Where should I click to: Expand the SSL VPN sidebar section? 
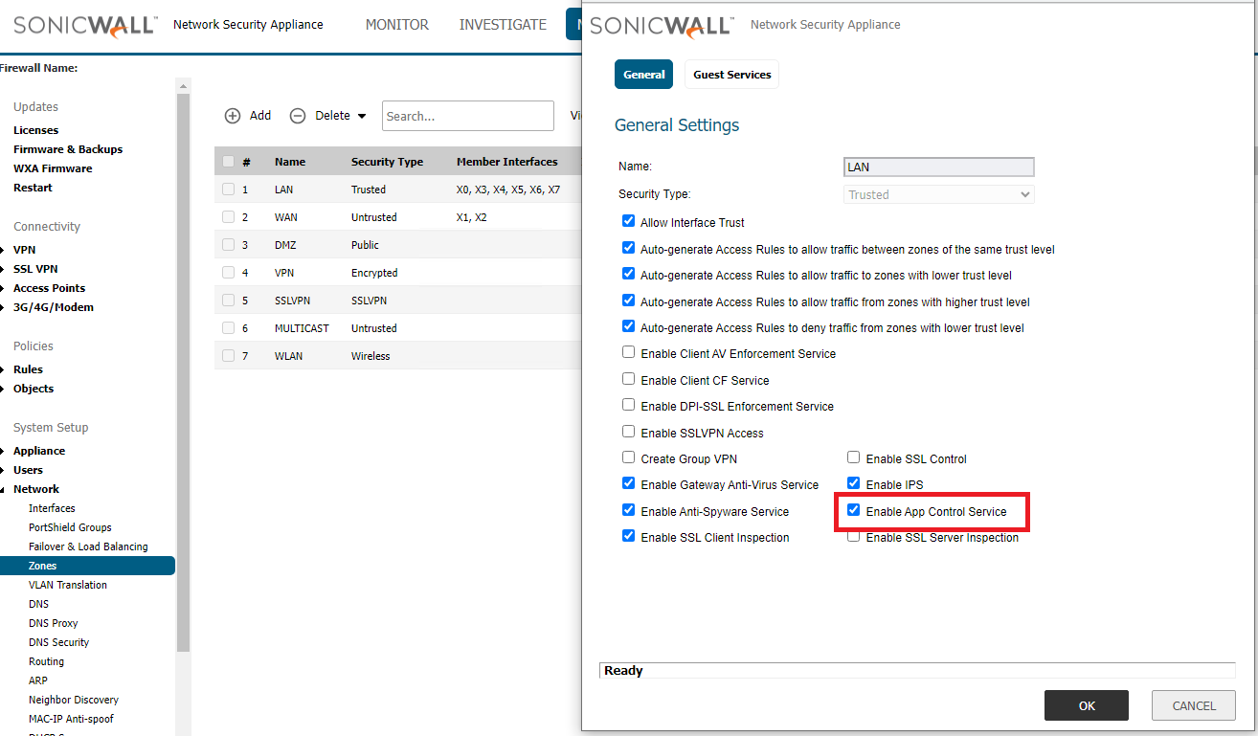3,269
